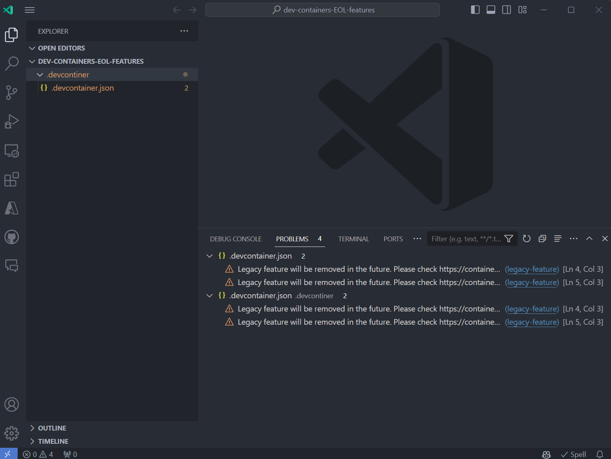611x459 pixels.
Task: Open the Remote Explorer view
Action: [12, 150]
